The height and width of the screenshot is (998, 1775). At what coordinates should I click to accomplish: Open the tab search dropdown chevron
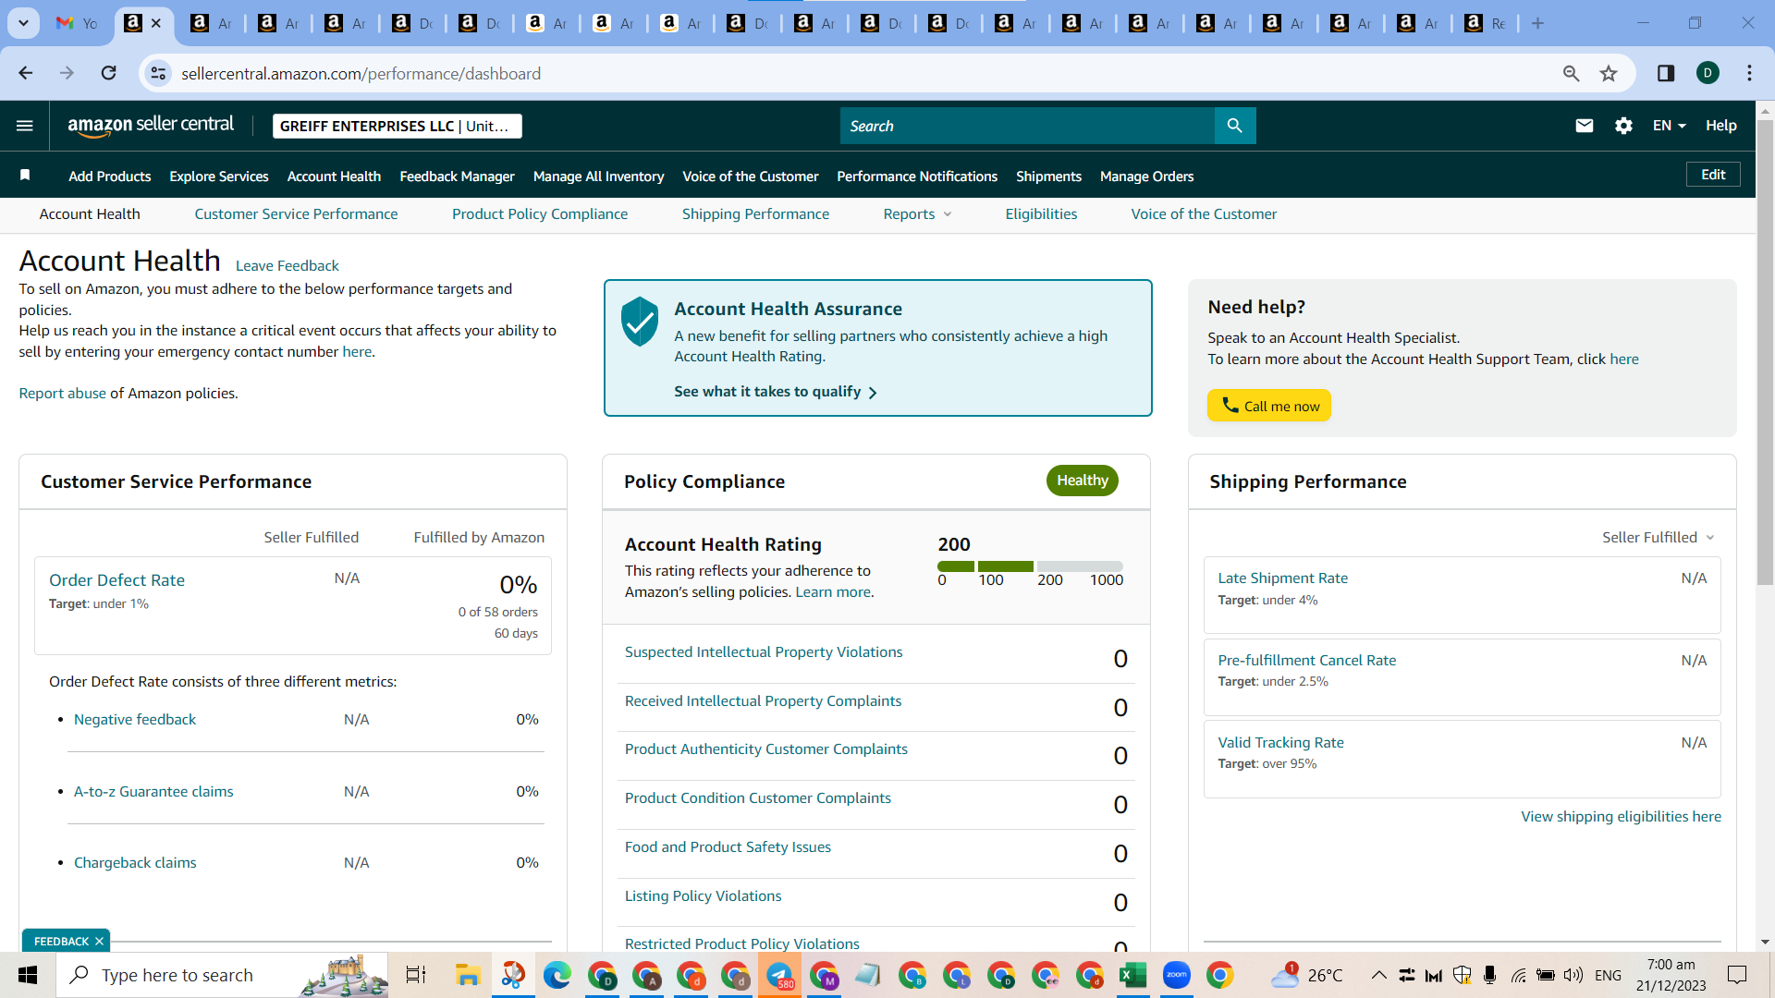pyautogui.click(x=23, y=23)
